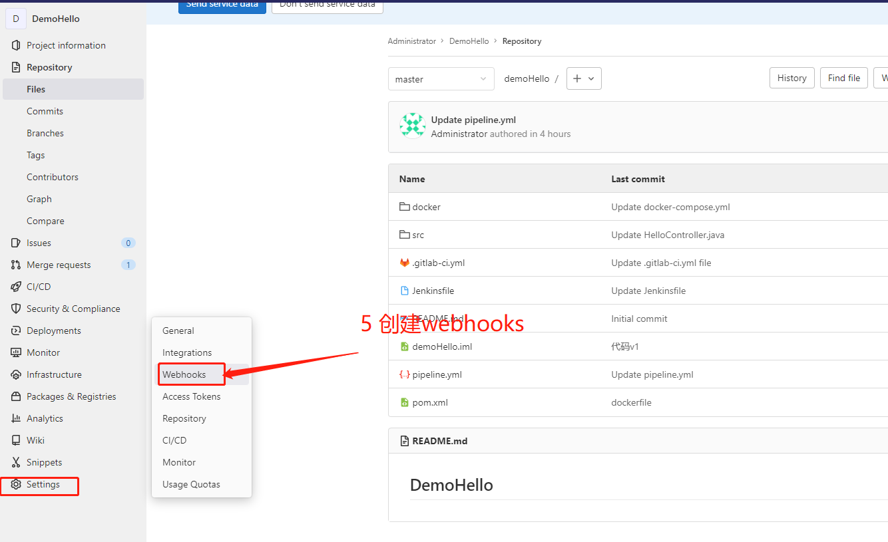The height and width of the screenshot is (542, 888).
Task: Click the Update HelloController.java commit message
Action: [668, 235]
